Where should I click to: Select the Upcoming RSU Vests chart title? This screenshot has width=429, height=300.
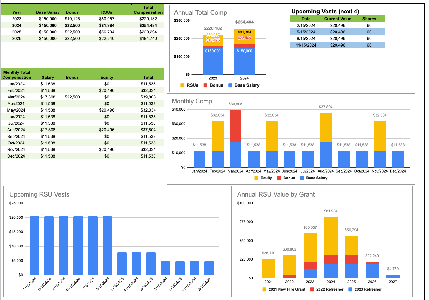click(40, 194)
